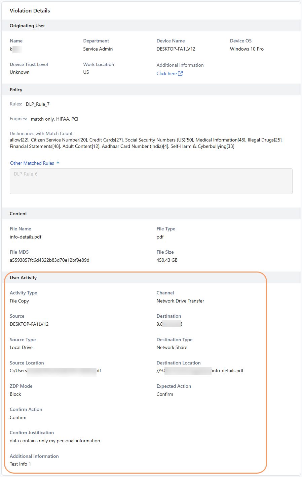Click the Content section header

18,214
